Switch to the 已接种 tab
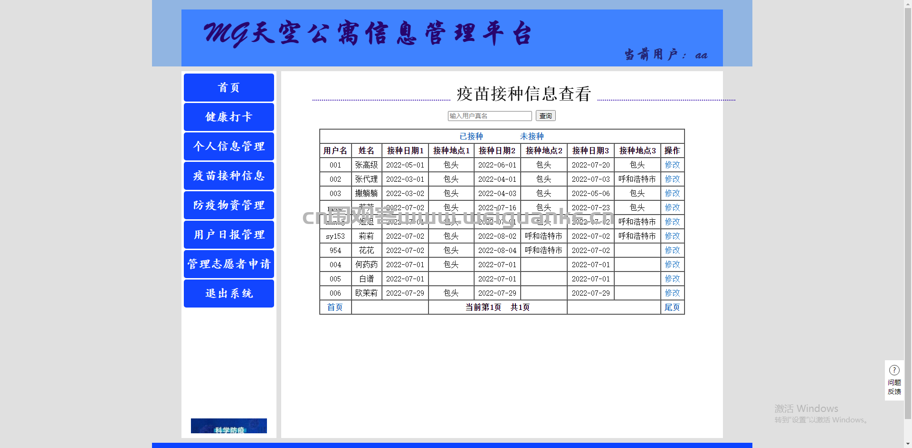This screenshot has height=448, width=912. point(471,136)
